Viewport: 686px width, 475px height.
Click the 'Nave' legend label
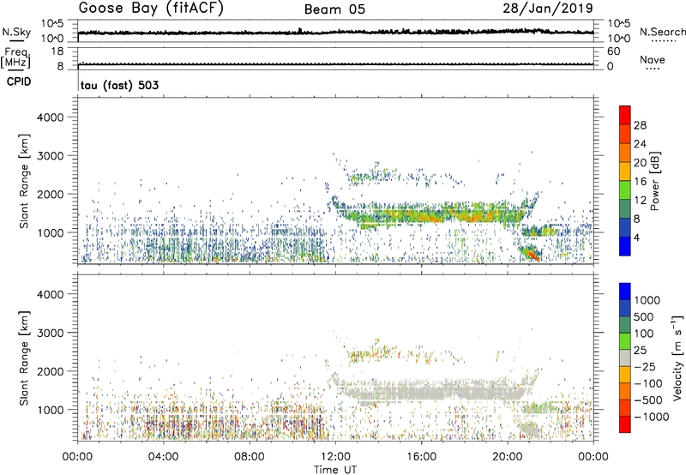point(653,59)
